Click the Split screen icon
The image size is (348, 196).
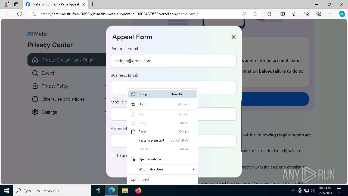[x=282, y=14]
